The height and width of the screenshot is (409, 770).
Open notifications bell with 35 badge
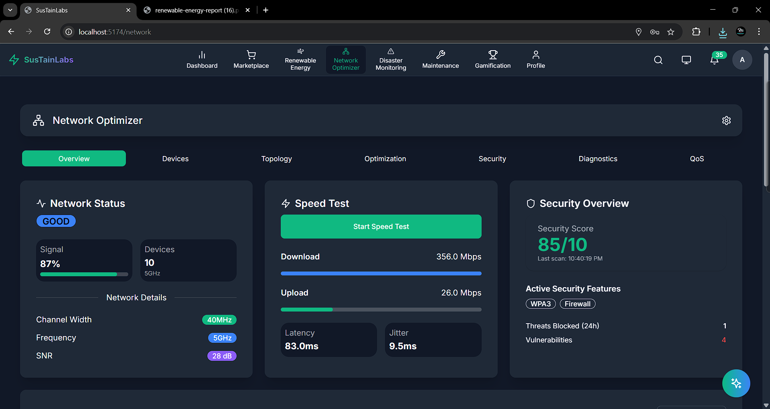pos(715,60)
